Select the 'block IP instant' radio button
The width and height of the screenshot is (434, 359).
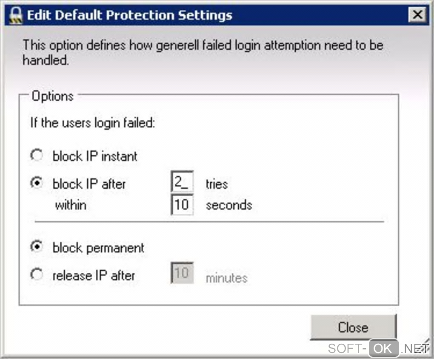click(37, 155)
